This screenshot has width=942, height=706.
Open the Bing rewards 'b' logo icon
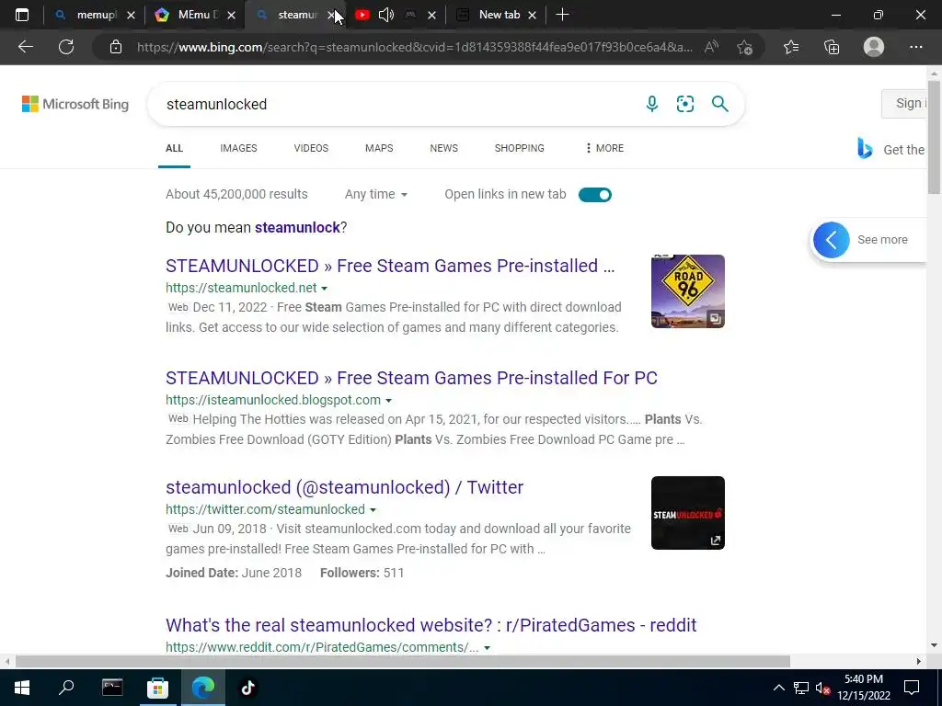(x=865, y=148)
